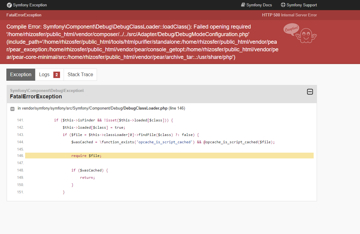Collapse the DebugClassLoader.php code snippet
Viewport: 360px width, 234px height.
(x=12, y=109)
